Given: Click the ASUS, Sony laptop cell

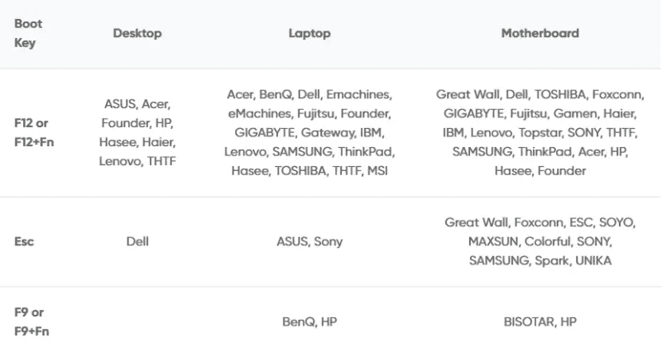Looking at the screenshot, I should (309, 241).
